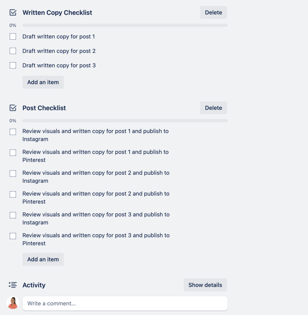Check post 2 publish to Pinterest item

point(13,194)
